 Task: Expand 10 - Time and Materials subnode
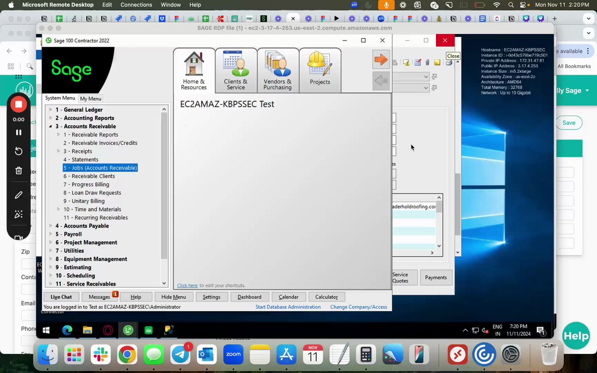point(58,209)
